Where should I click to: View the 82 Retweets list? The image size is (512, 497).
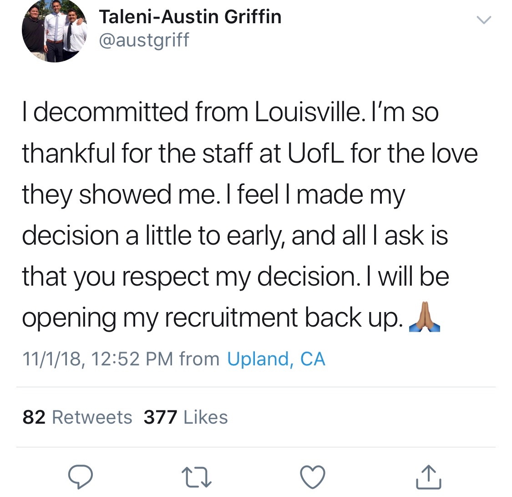pyautogui.click(x=77, y=417)
